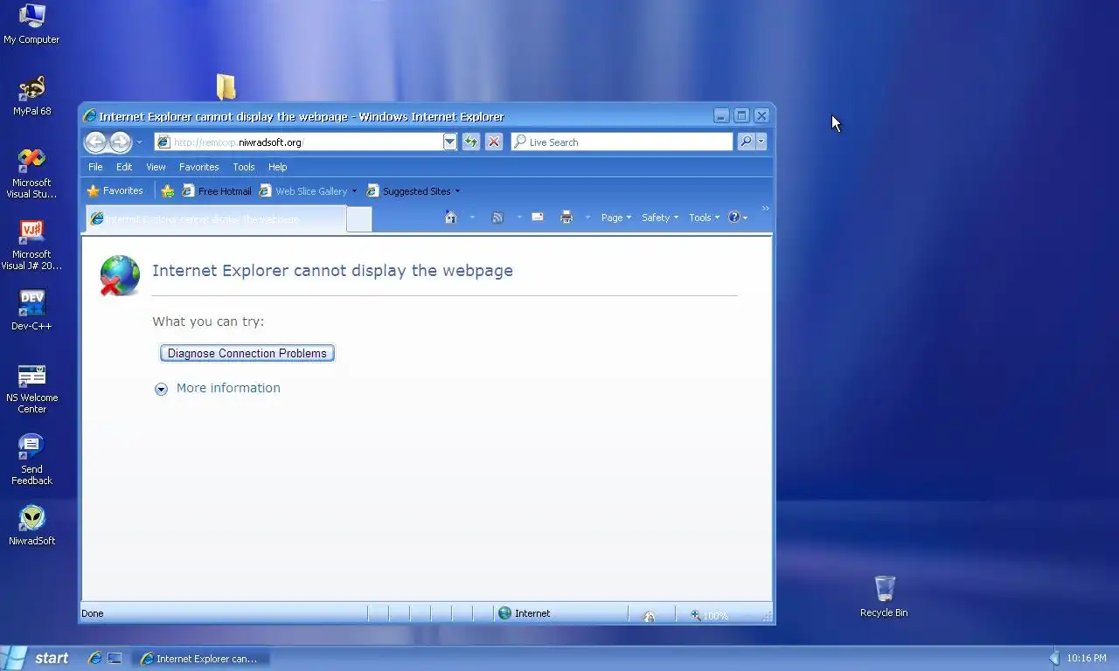Expand the Suggested Sites dropdown arrow

coord(457,191)
